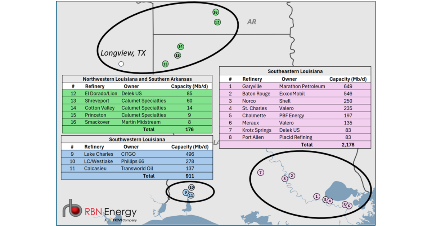Select the Shreveport refinery cell
The height and width of the screenshot is (226, 432).
[97, 100]
